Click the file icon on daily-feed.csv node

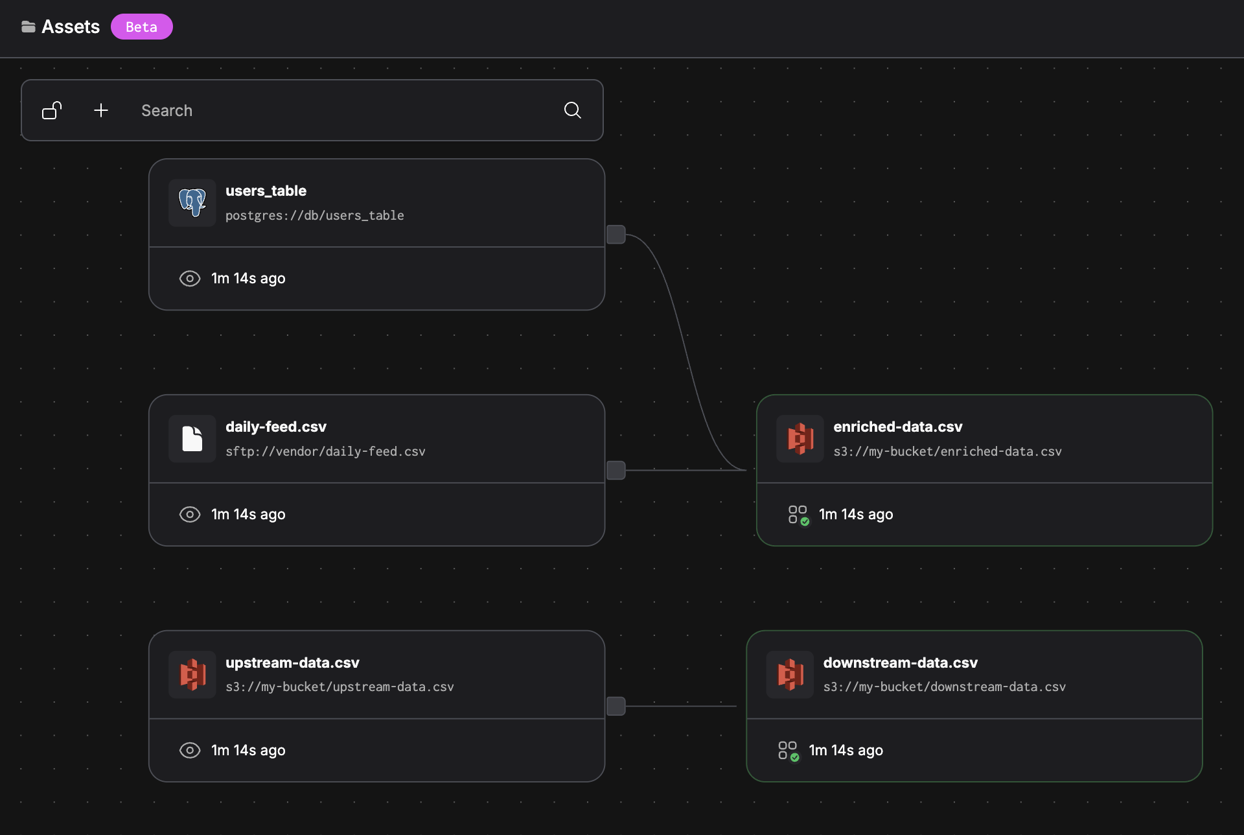click(191, 438)
